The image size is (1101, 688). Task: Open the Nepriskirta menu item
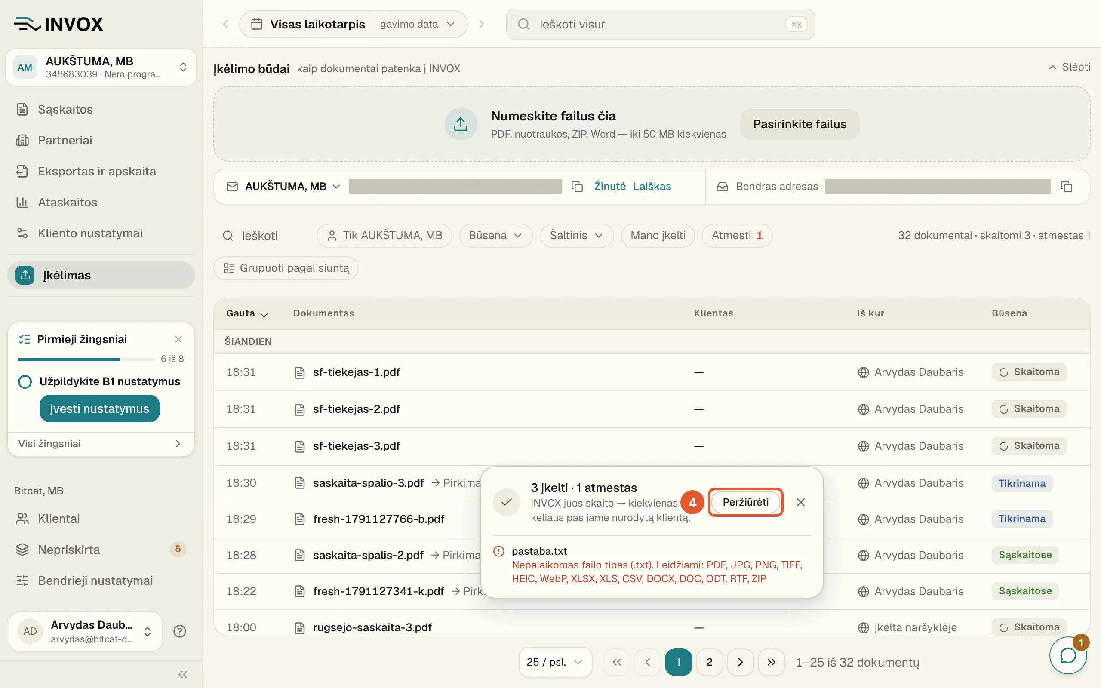[x=101, y=550]
